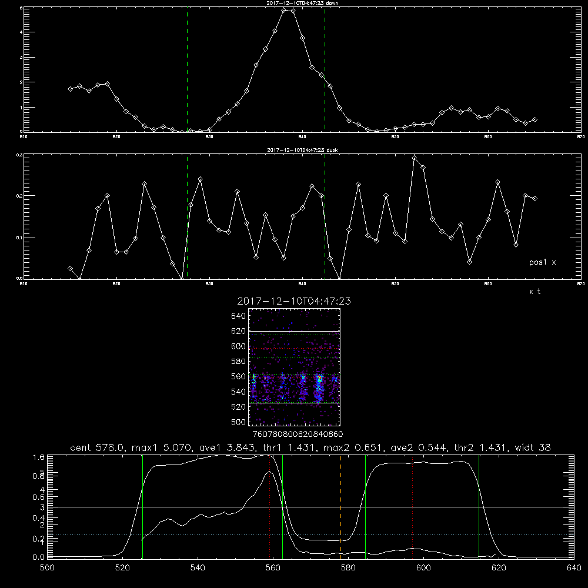Click the solid green line near 585 in bottom plot
This screenshot has width=588, height=588.
(x=365, y=506)
